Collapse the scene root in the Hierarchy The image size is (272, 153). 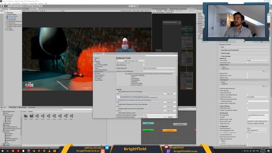coord(4,13)
